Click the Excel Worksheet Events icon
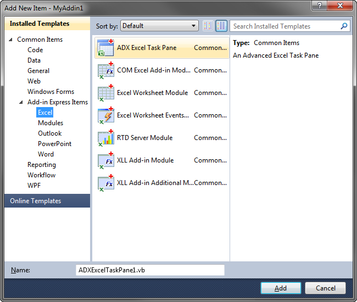 pos(105,115)
